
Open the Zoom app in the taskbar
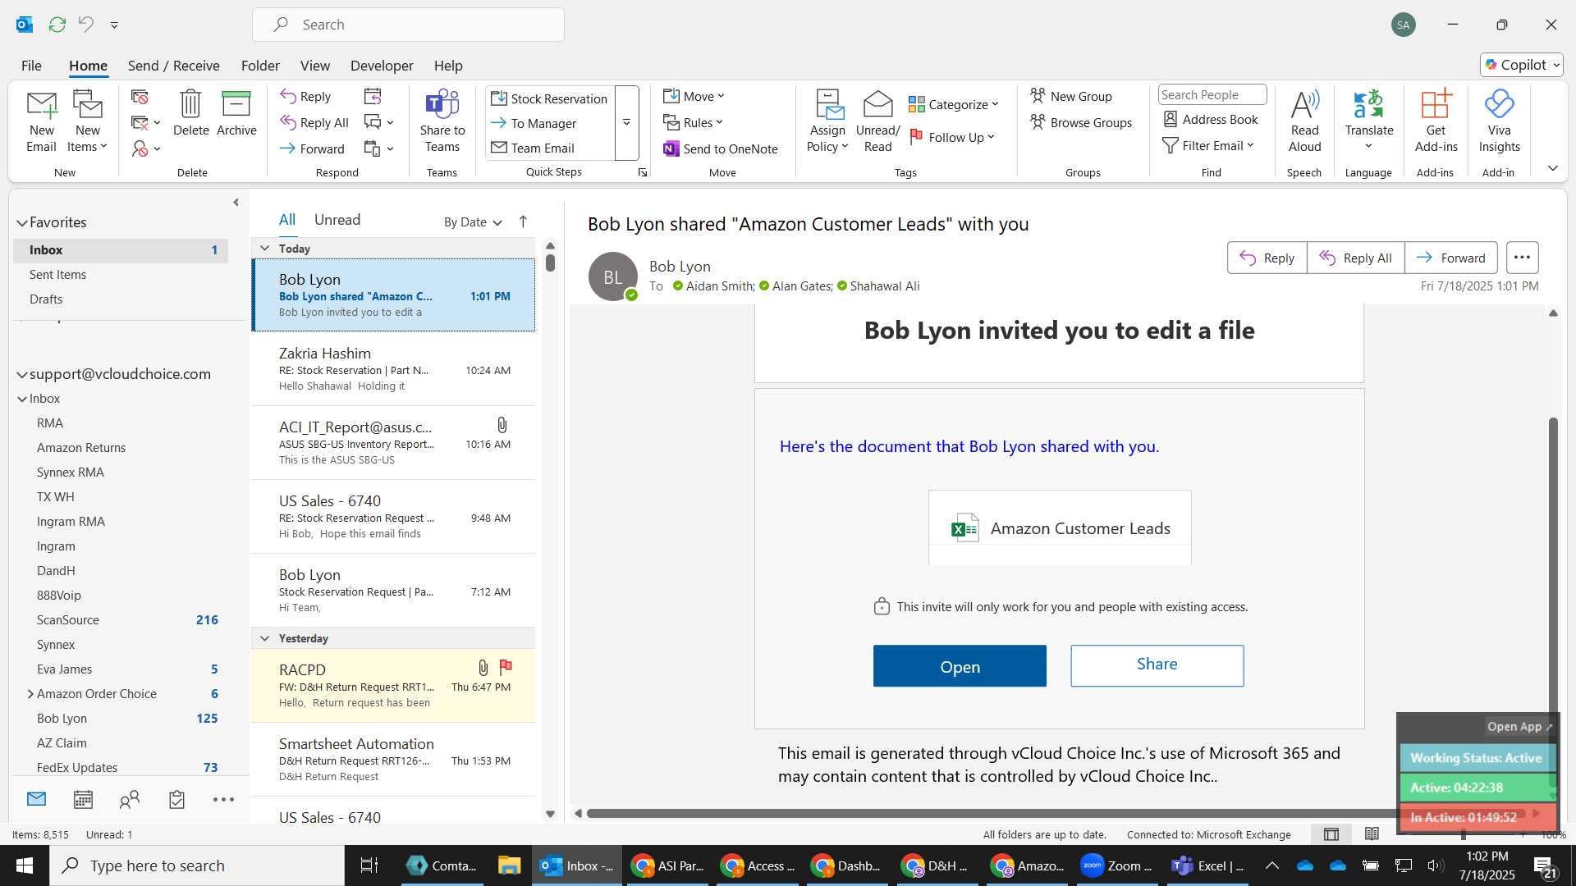[1116, 865]
